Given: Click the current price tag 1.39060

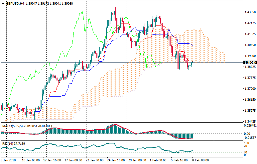Looking at the screenshot, I should coord(249,62).
